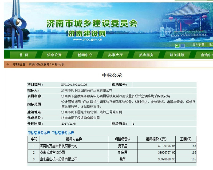
Task: Click address 济南市历下区经十路北侧
Action: point(92,112)
